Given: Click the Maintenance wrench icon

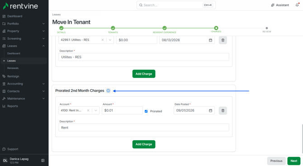Looking at the screenshot, I should coord(4,99).
